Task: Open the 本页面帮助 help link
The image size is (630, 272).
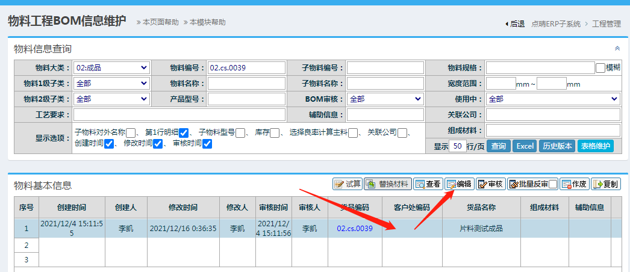Action: [161, 22]
